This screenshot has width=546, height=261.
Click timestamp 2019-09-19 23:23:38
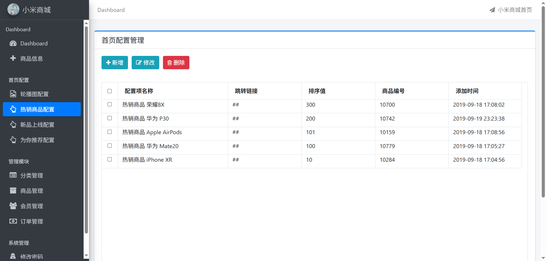(x=479, y=119)
